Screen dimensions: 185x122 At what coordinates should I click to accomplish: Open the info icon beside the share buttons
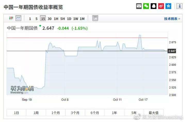(180, 6)
